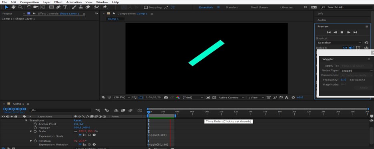Screen dimensions: 374x149
Task: Open the 1 View layout dropdown
Action: (x=256, y=98)
